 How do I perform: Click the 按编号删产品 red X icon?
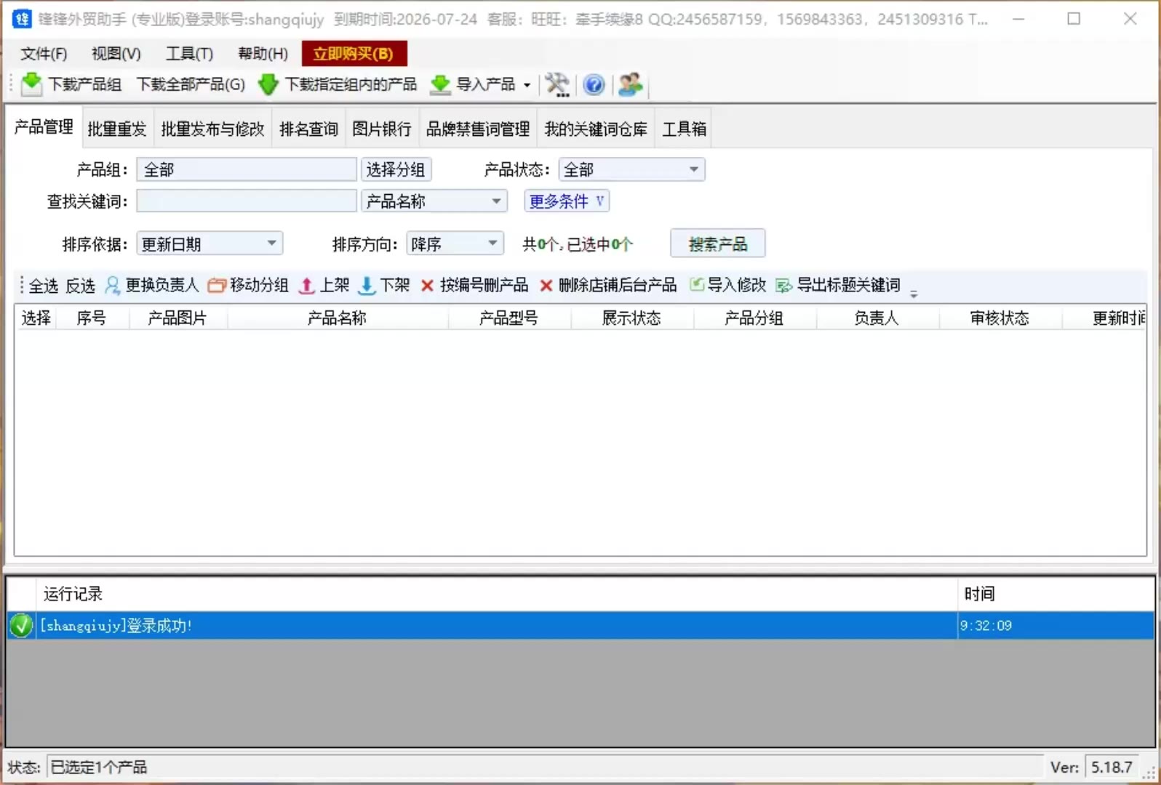click(x=427, y=286)
